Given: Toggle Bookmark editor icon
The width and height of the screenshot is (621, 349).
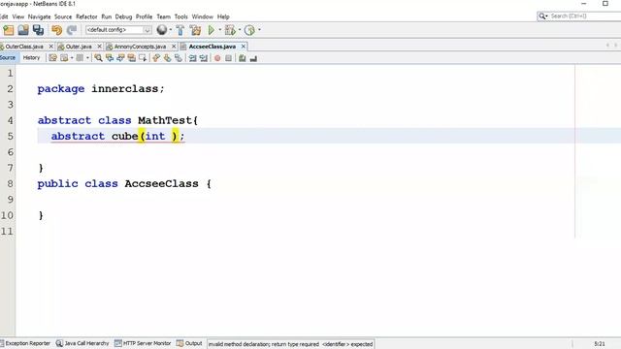Looking at the screenshot, I should pos(179,58).
